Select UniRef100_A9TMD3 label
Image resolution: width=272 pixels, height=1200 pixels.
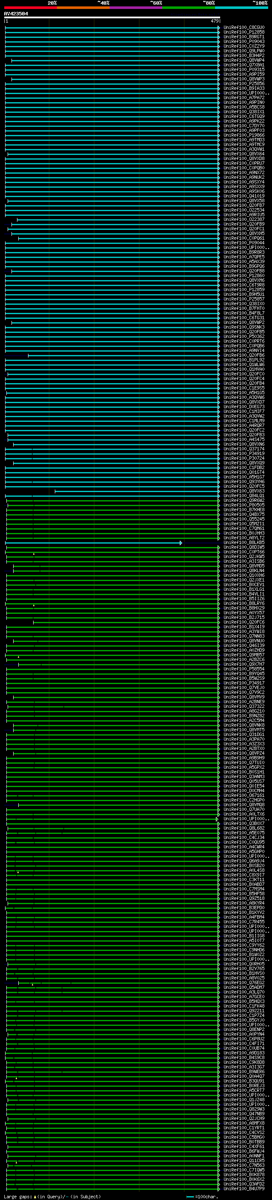[x=244, y=140]
